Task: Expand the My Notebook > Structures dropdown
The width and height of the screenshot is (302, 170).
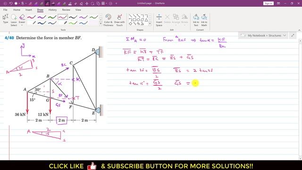Action: (285, 35)
